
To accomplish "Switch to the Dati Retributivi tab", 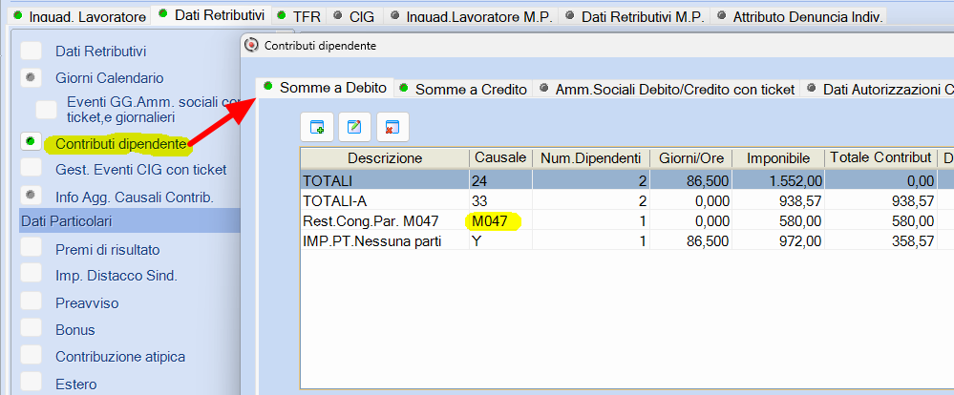I will pyautogui.click(x=212, y=15).
